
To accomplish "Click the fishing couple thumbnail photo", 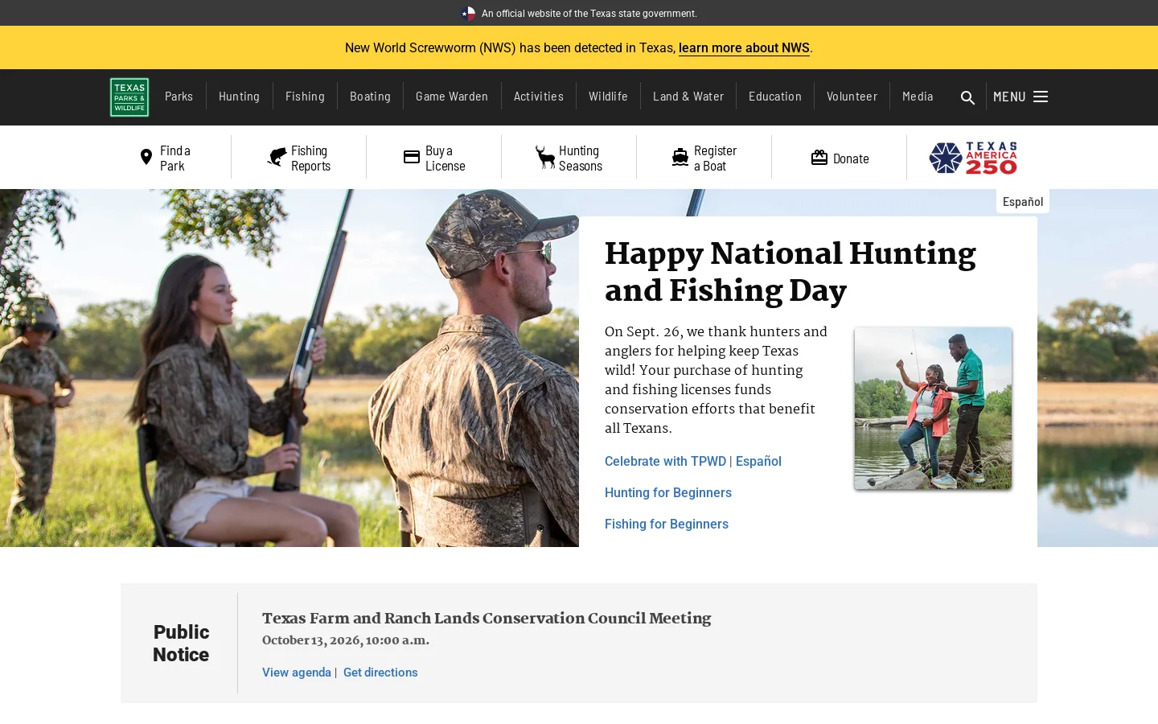I will 933,408.
